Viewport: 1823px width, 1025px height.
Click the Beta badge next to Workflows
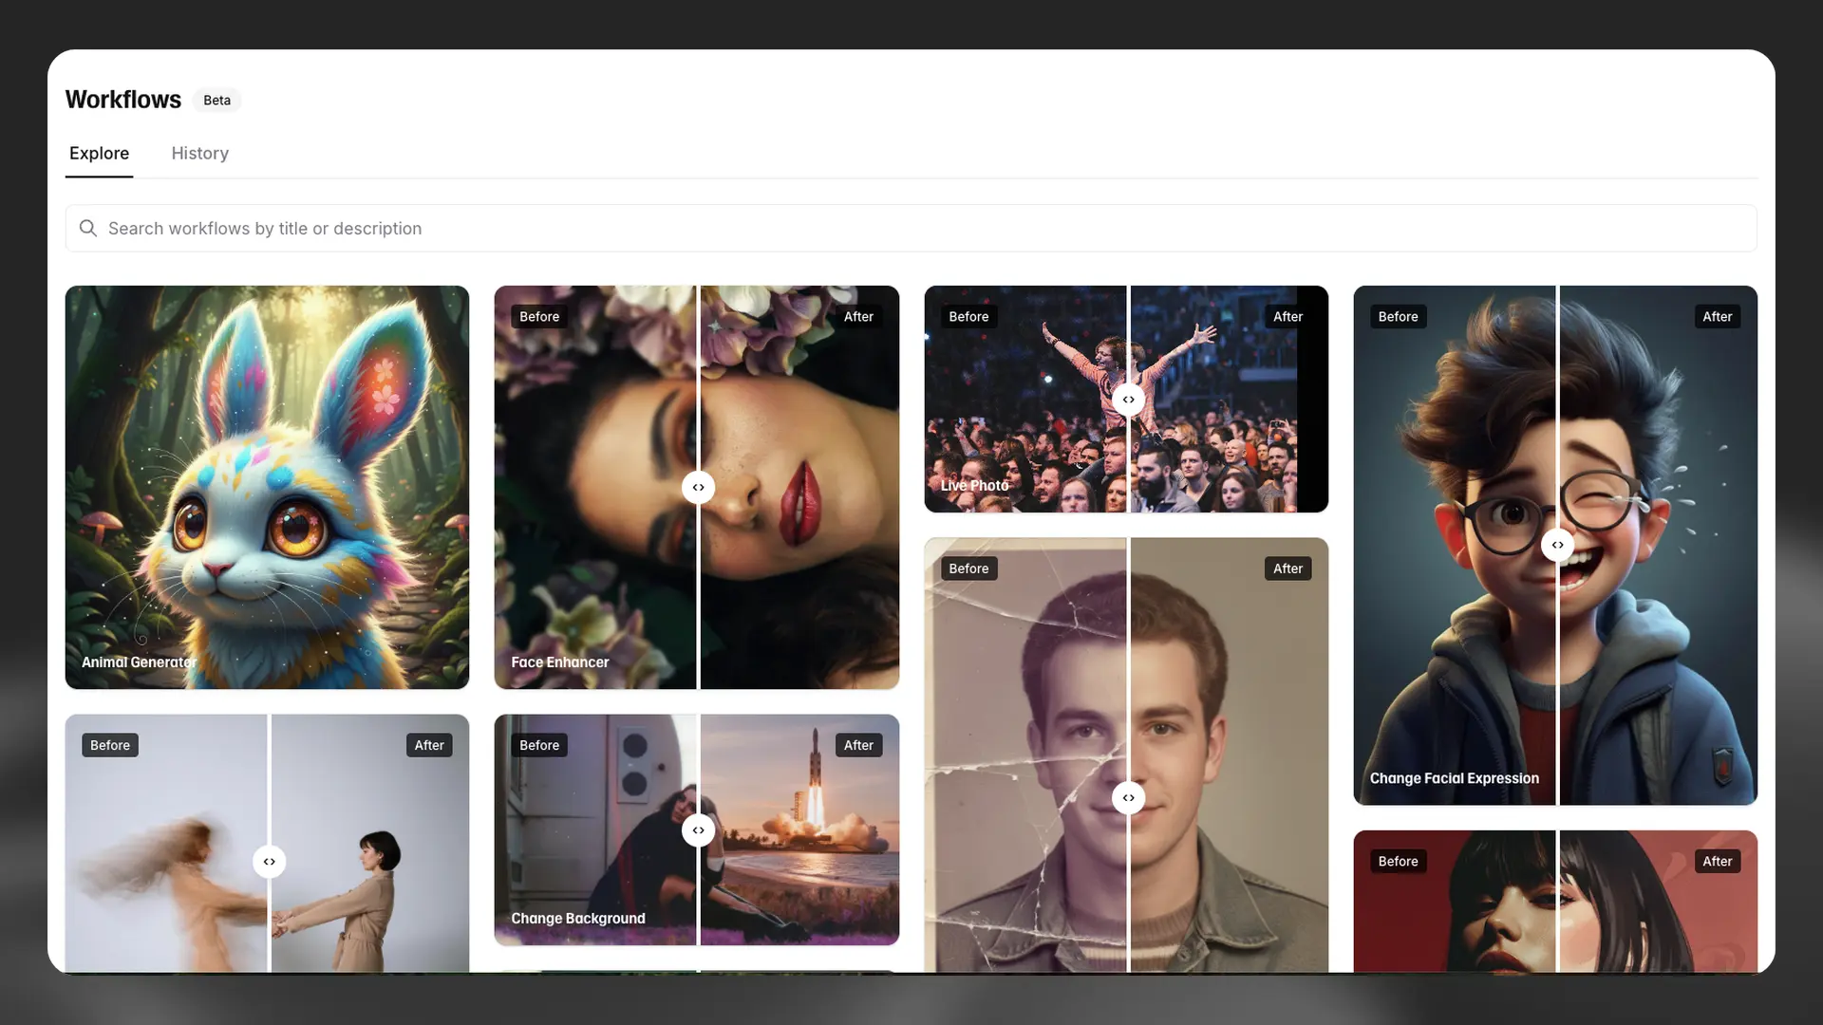tap(216, 101)
